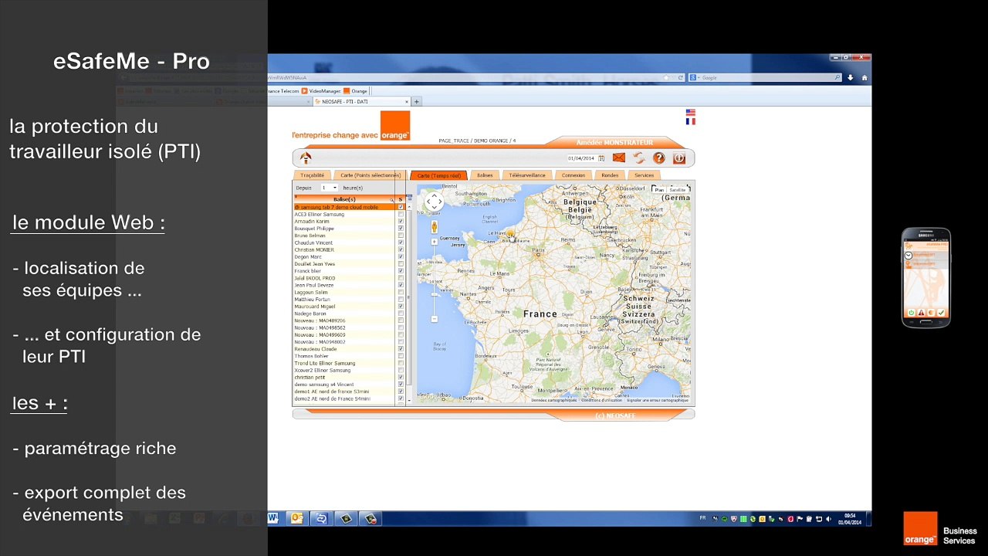Click the map zoom slider handle
The width and height of the screenshot is (988, 556).
click(x=434, y=294)
